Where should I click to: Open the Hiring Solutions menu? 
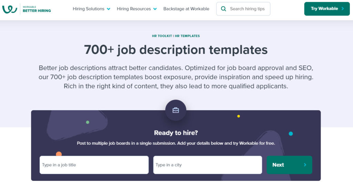coord(91,9)
